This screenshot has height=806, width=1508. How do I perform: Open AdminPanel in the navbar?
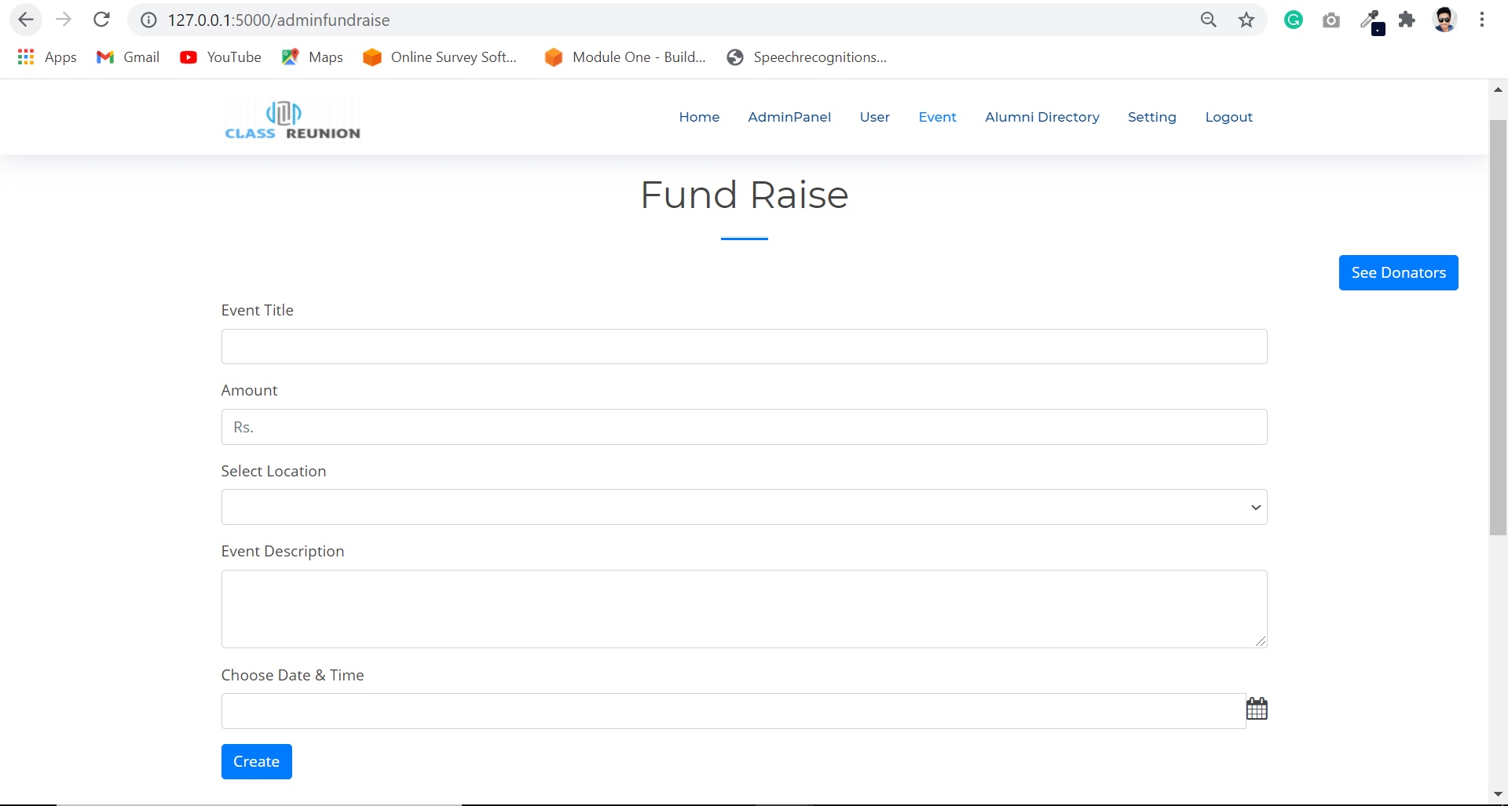pyautogui.click(x=789, y=117)
